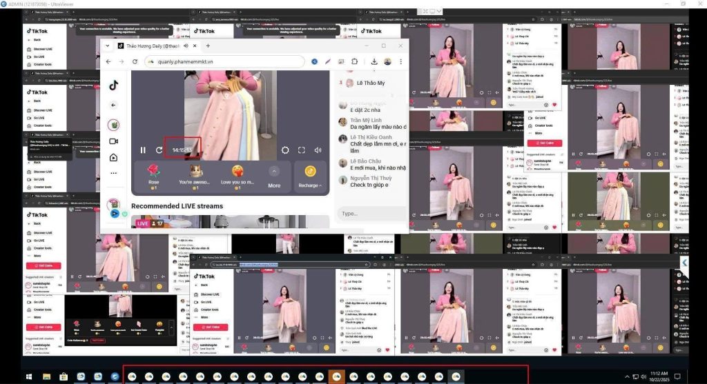
Task: Open the picture extension icon in toolbar
Action: tap(341, 61)
